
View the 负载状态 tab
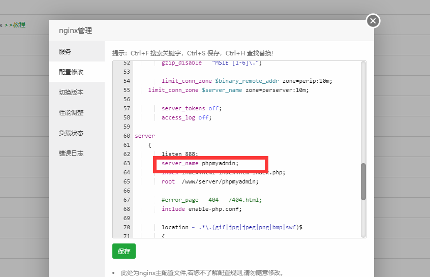click(x=77, y=133)
